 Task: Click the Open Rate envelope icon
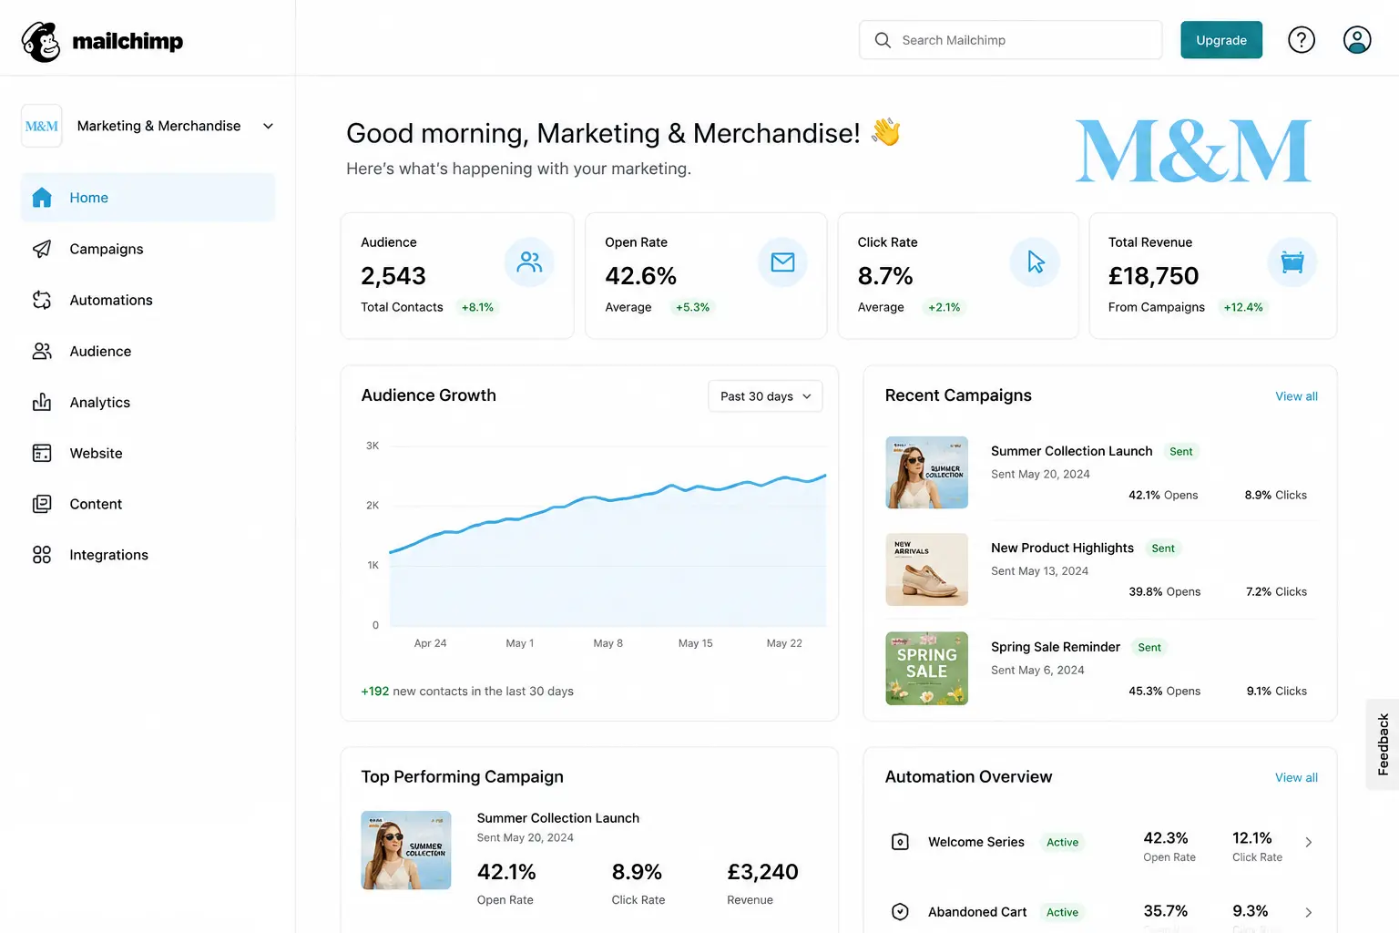click(x=782, y=262)
